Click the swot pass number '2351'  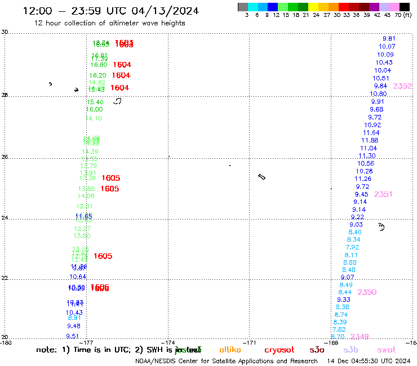(383, 194)
